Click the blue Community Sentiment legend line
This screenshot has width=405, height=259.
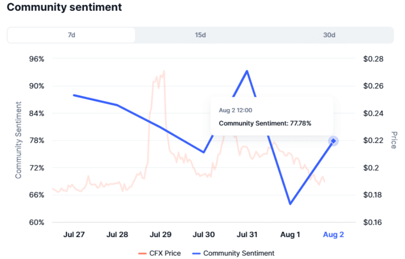click(x=197, y=253)
